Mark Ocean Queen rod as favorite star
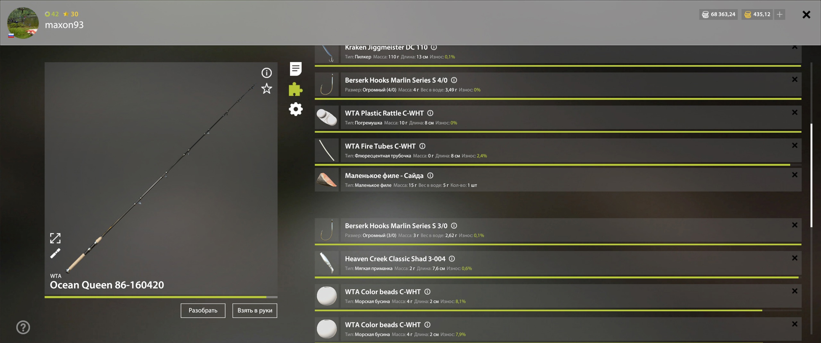The image size is (821, 343). [267, 89]
